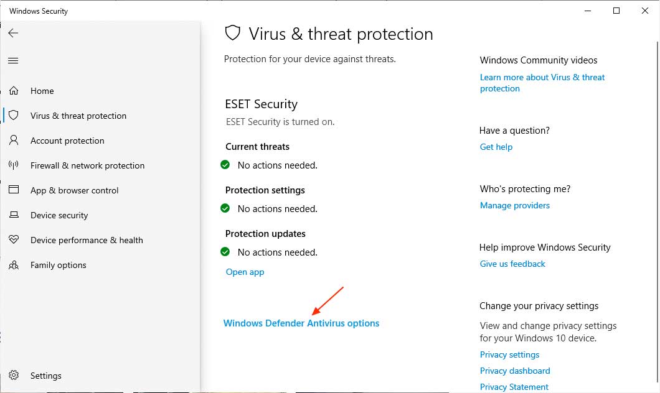
Task: Click the App & browser control window icon
Action: point(14,190)
